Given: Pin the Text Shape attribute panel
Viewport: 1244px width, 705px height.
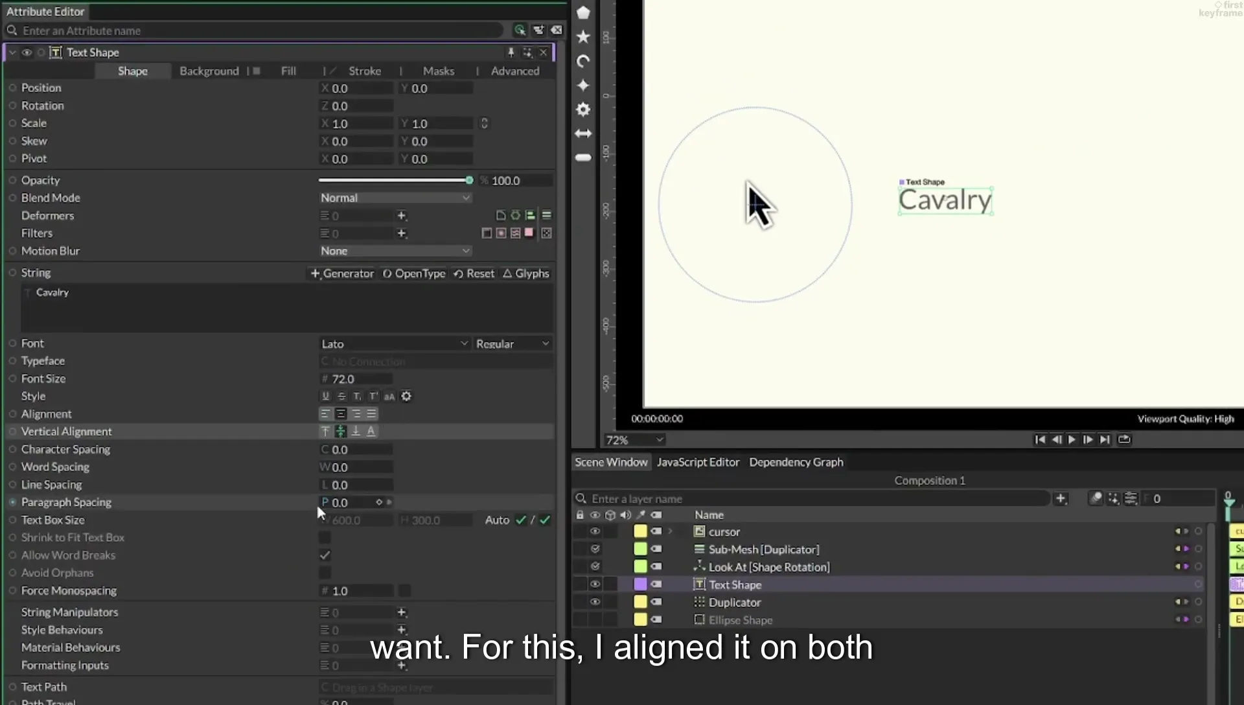Looking at the screenshot, I should [511, 52].
